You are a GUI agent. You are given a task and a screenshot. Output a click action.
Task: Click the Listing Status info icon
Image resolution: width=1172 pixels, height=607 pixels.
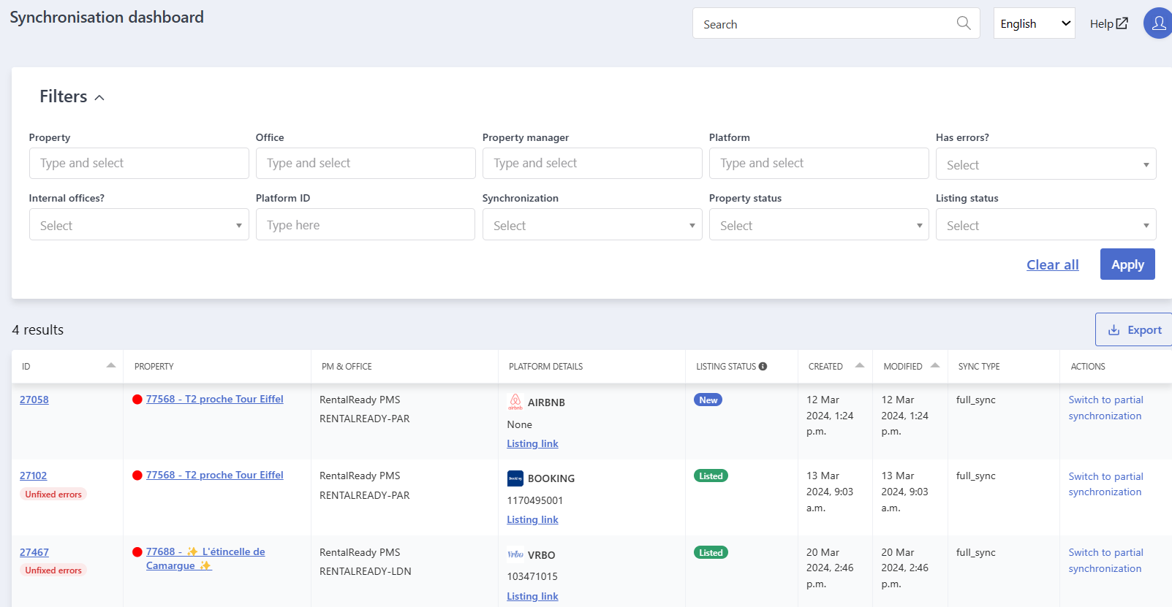point(763,367)
